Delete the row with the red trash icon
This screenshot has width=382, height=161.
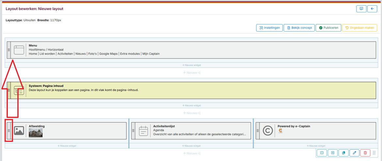365,153
